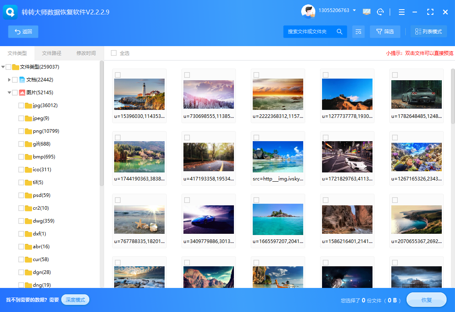
Task: Click filename u=417193358,19534...
Action: click(209, 179)
